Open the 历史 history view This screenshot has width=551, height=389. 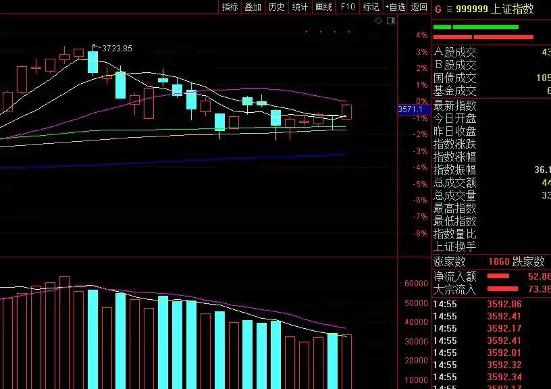[277, 7]
